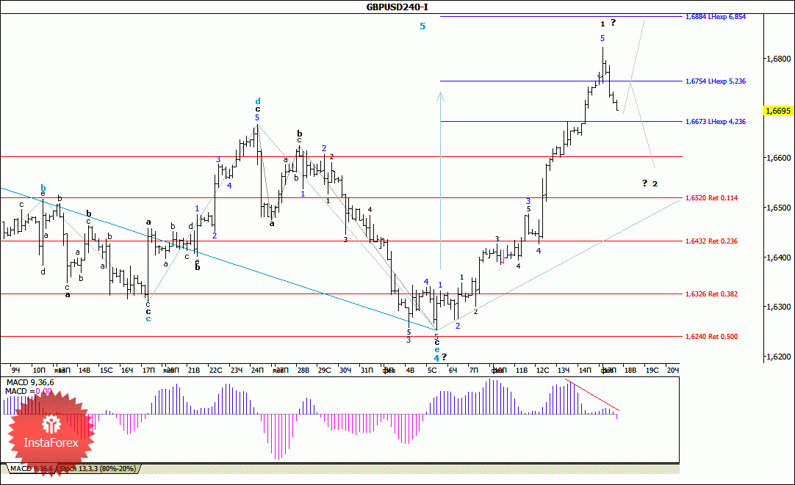
Task: Click the 1,6326 Ret 0,382 retracement label
Action: pos(711,294)
